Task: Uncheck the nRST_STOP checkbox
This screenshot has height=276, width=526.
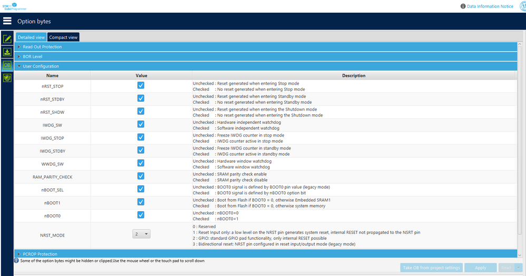Action: pyautogui.click(x=141, y=85)
